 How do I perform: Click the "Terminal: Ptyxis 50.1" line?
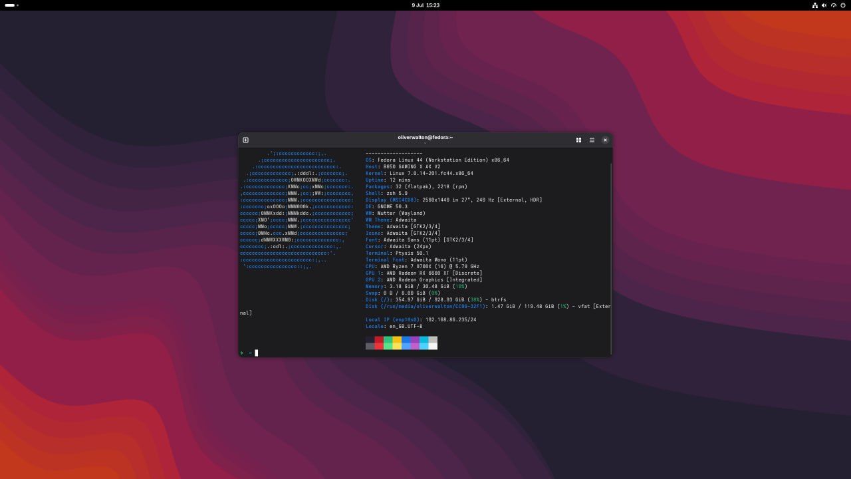coord(397,253)
